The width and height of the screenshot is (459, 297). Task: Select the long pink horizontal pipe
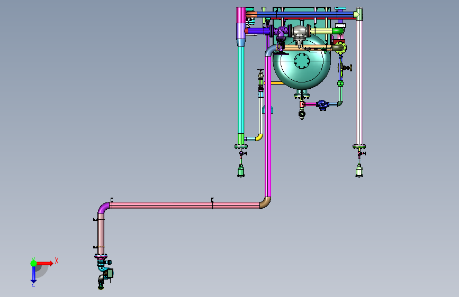[x=185, y=205]
